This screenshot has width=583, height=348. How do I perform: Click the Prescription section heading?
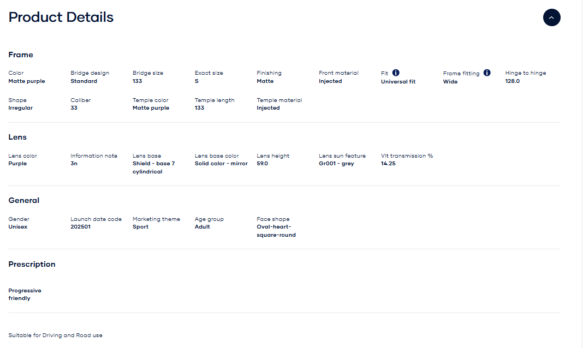(x=32, y=264)
